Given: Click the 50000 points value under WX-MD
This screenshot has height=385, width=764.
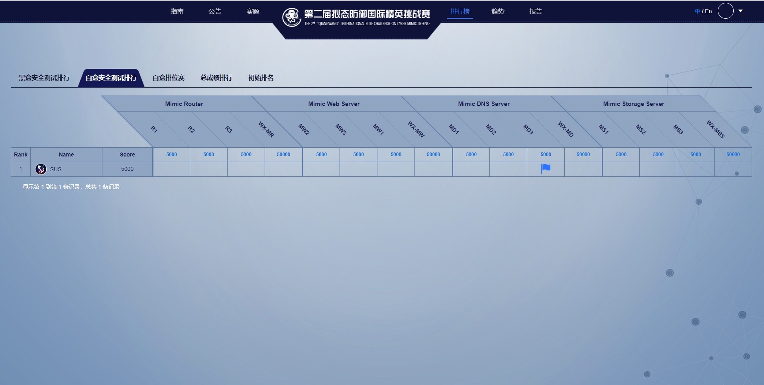Looking at the screenshot, I should pyautogui.click(x=583, y=154).
